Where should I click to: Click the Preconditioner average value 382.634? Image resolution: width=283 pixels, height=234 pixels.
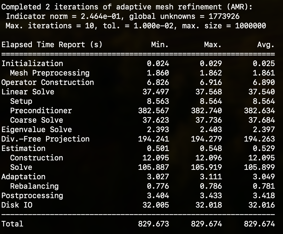point(260,111)
